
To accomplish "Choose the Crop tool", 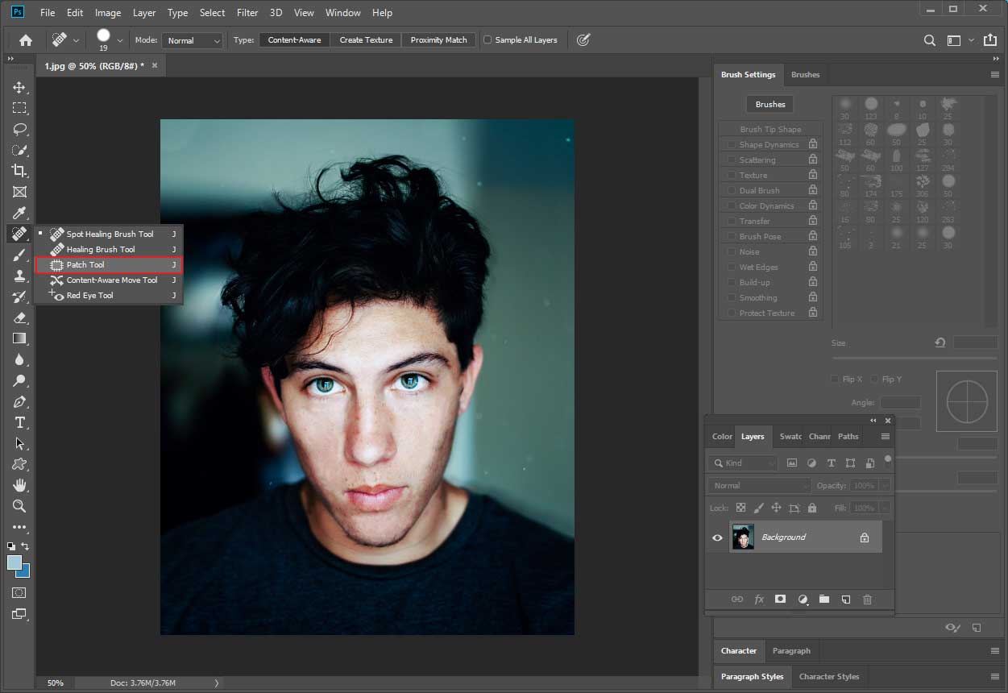I will tap(19, 171).
